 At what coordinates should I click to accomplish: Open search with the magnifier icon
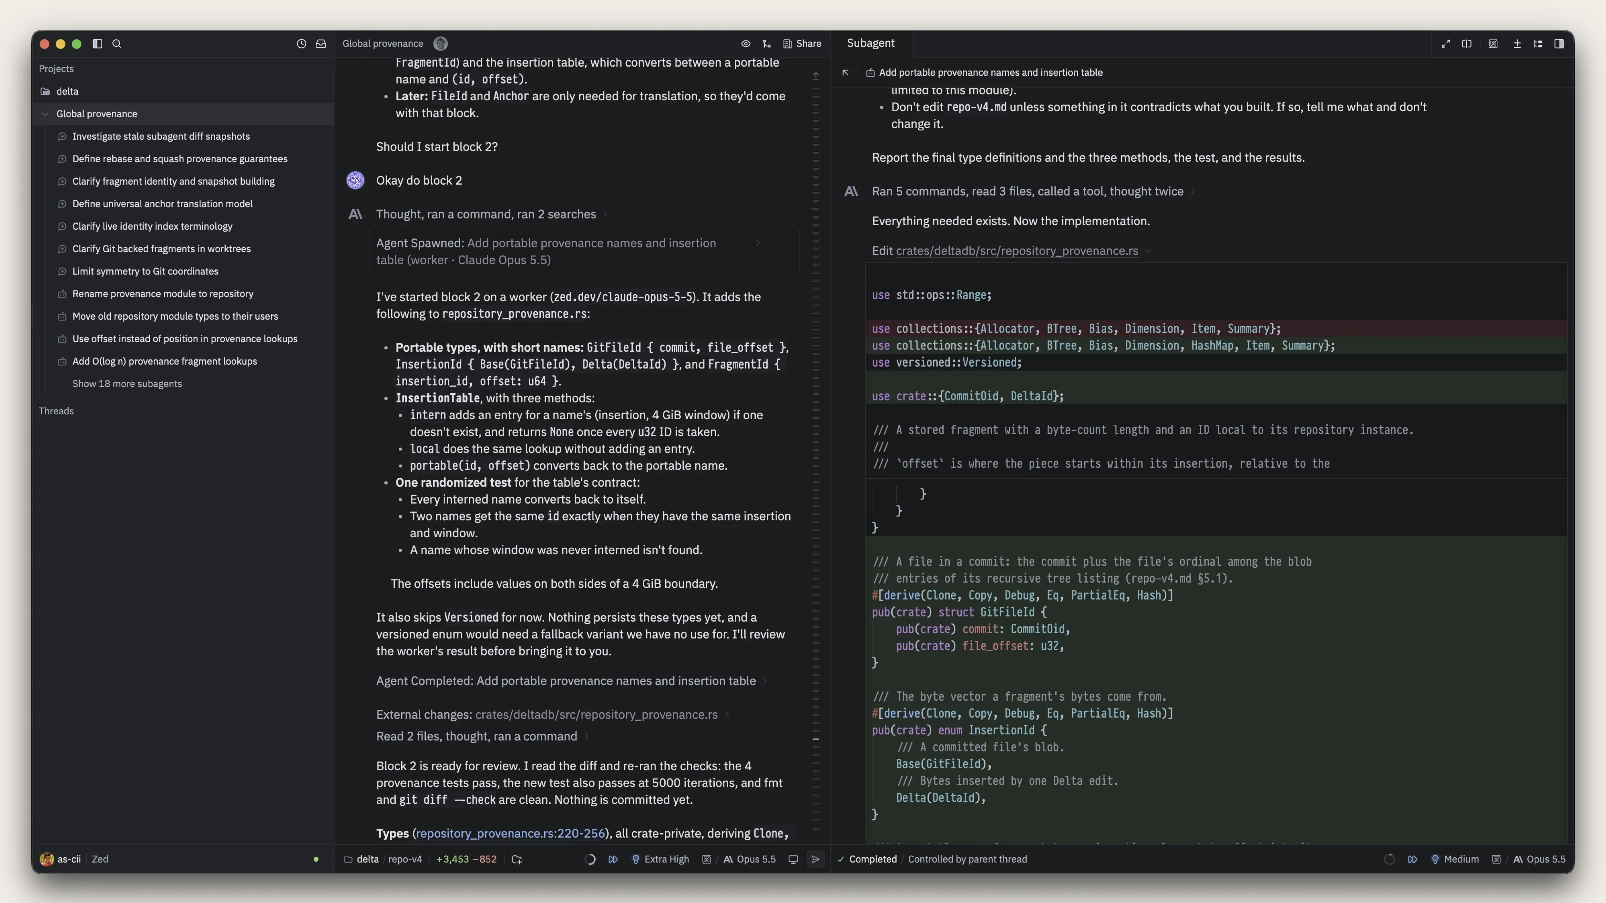pyautogui.click(x=117, y=44)
